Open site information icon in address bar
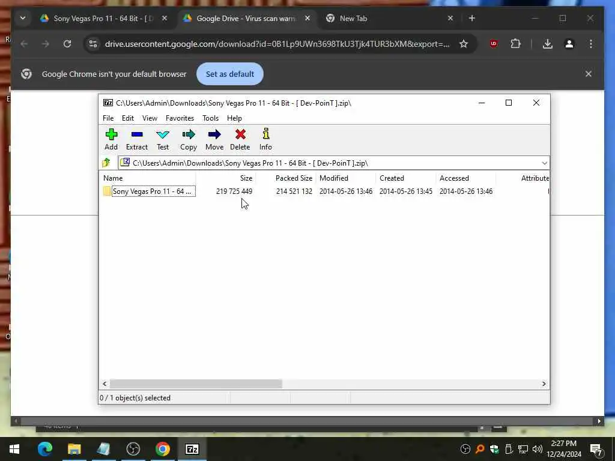 [x=93, y=44]
